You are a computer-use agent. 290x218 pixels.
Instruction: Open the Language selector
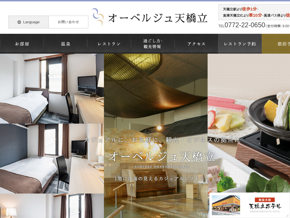(x=29, y=22)
